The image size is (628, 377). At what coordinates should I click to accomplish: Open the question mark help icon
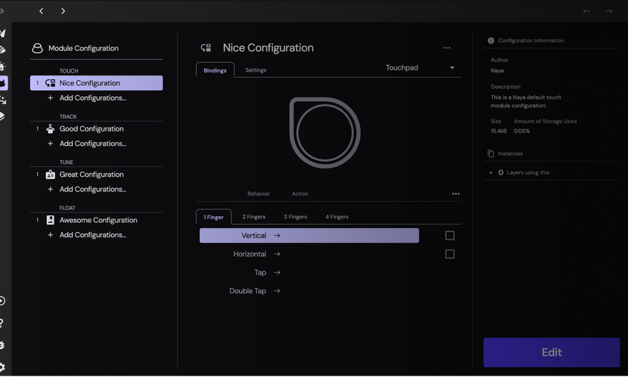click(2, 323)
